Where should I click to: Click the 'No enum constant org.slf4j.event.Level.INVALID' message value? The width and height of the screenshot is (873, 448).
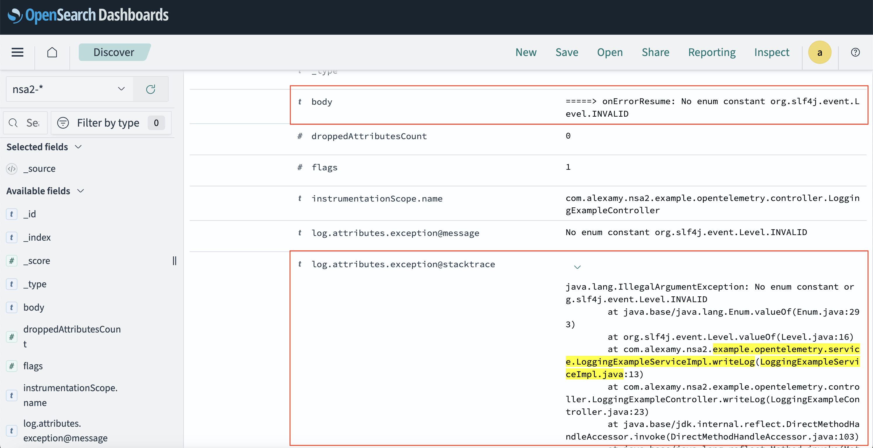[686, 232]
